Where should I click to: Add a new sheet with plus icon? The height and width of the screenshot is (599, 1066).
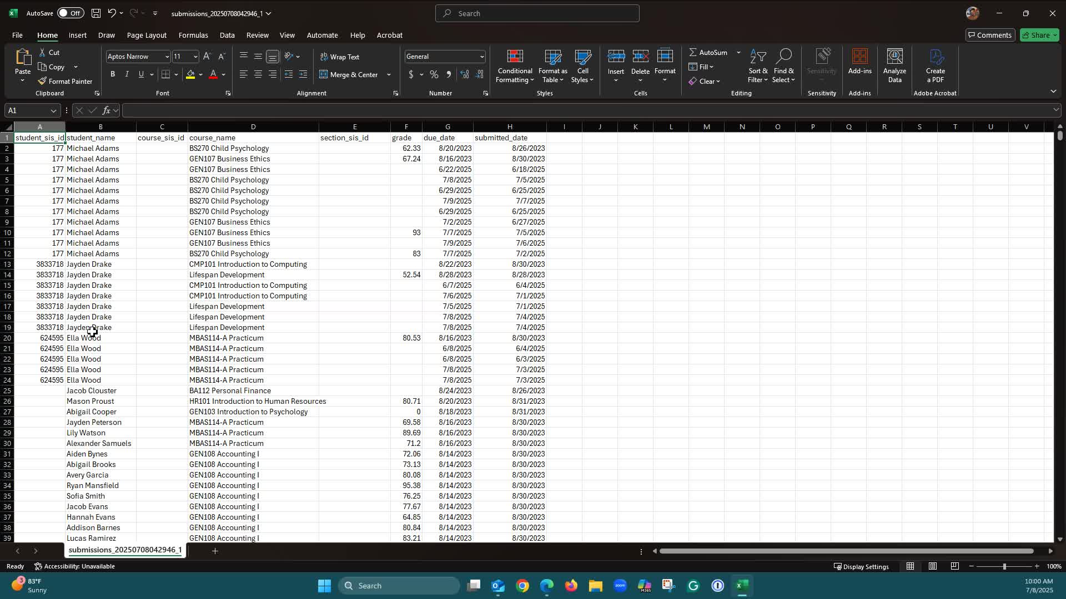215,551
